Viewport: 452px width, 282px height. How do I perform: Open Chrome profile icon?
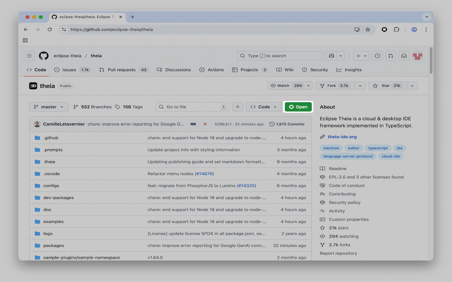tap(414, 30)
